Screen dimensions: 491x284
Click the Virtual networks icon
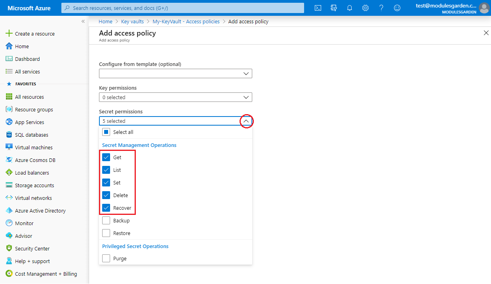coord(9,198)
